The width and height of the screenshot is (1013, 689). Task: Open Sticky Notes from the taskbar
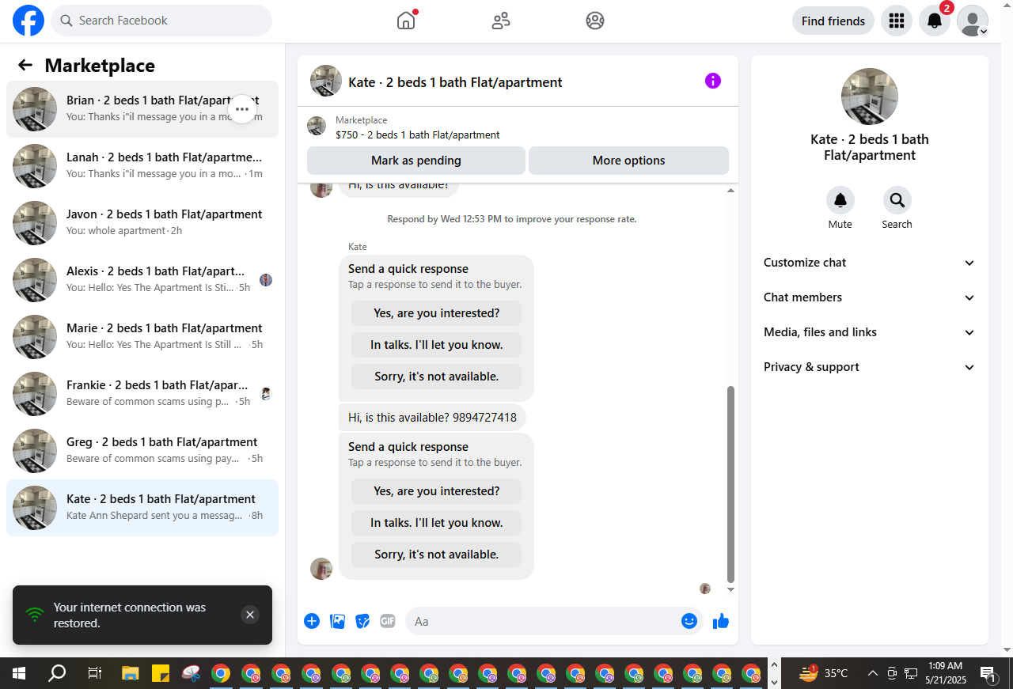coord(161,673)
